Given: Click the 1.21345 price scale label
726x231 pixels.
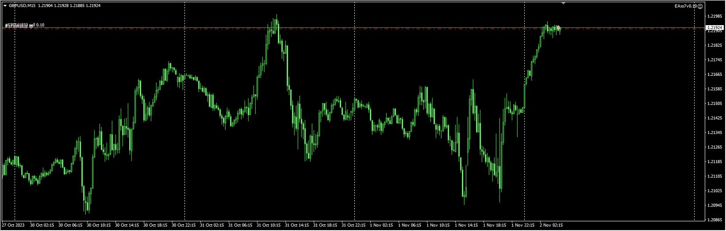Looking at the screenshot, I should tap(714, 133).
